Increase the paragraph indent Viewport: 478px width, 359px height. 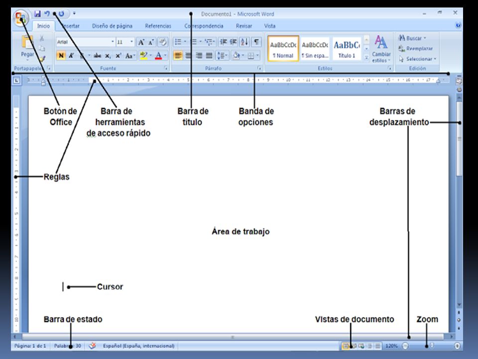(233, 42)
